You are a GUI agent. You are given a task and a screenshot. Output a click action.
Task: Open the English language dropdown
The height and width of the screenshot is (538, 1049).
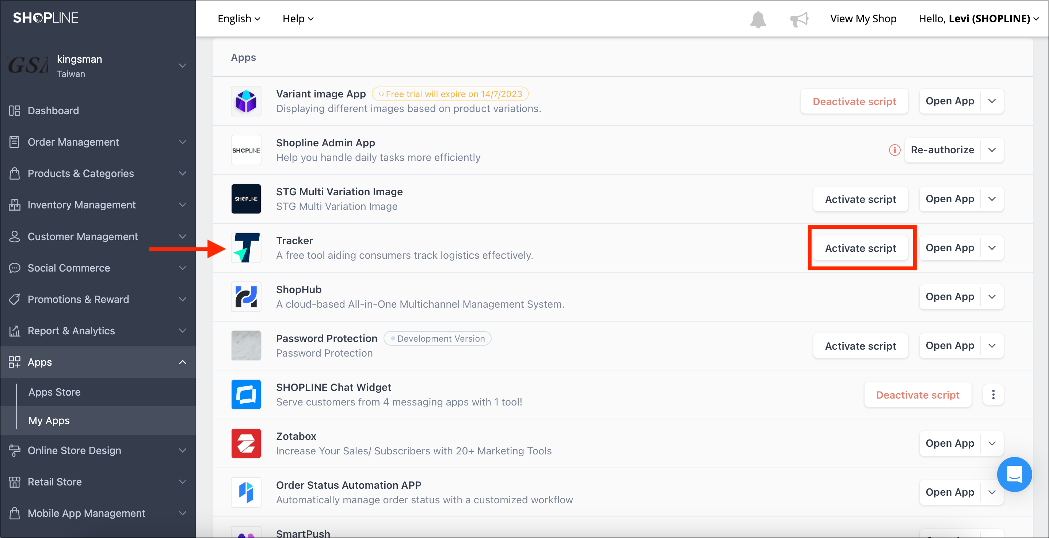pos(239,19)
